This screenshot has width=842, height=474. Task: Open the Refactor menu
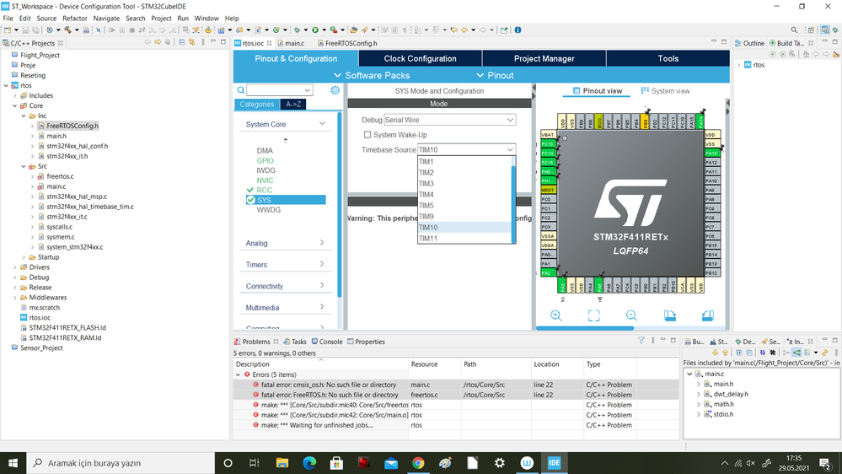(75, 19)
